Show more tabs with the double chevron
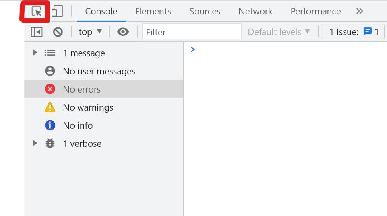 pos(359,11)
